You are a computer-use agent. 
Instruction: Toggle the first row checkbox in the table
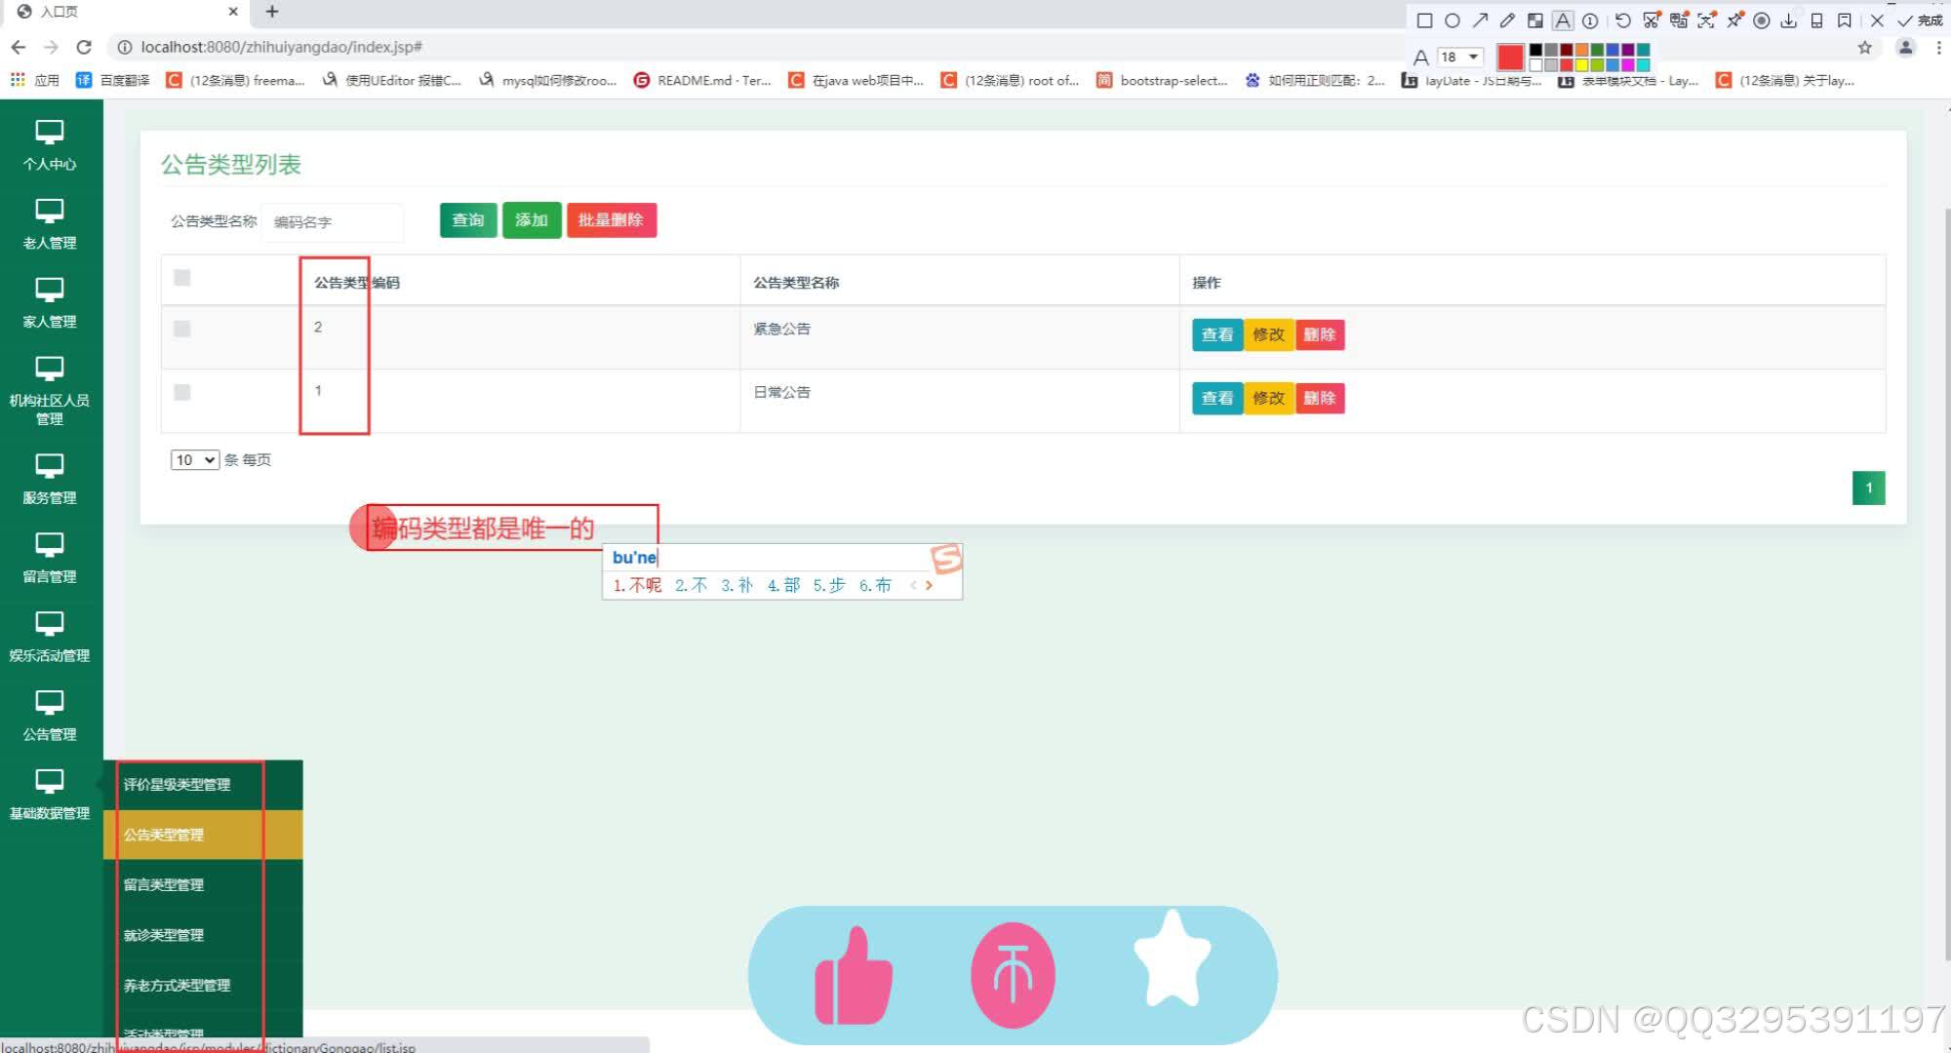click(x=180, y=329)
